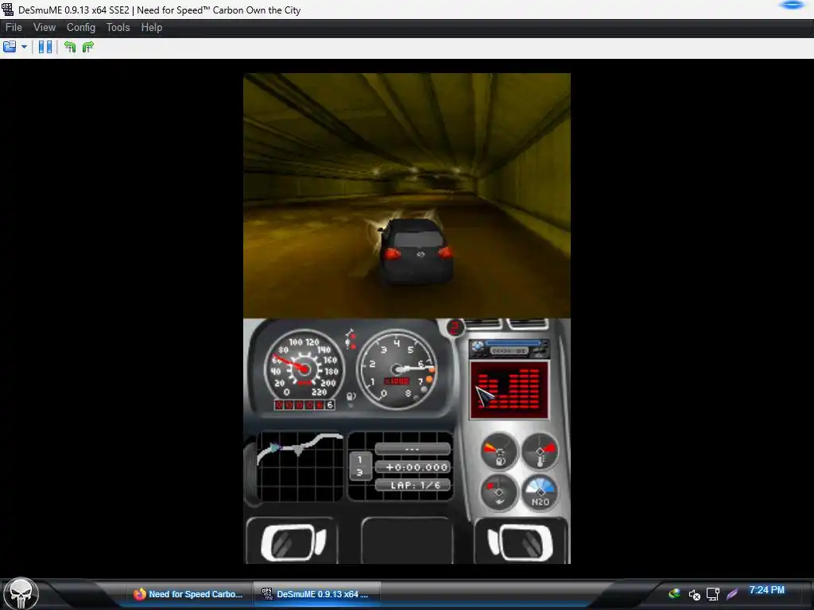Click the LAP: 1/6 readout
This screenshot has height=610, width=814.
(x=413, y=485)
